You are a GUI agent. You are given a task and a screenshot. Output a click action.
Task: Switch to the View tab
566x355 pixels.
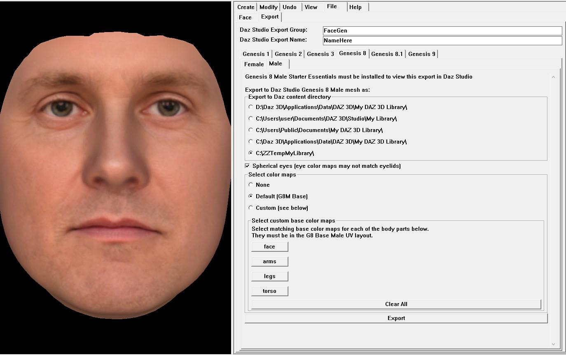311,7
